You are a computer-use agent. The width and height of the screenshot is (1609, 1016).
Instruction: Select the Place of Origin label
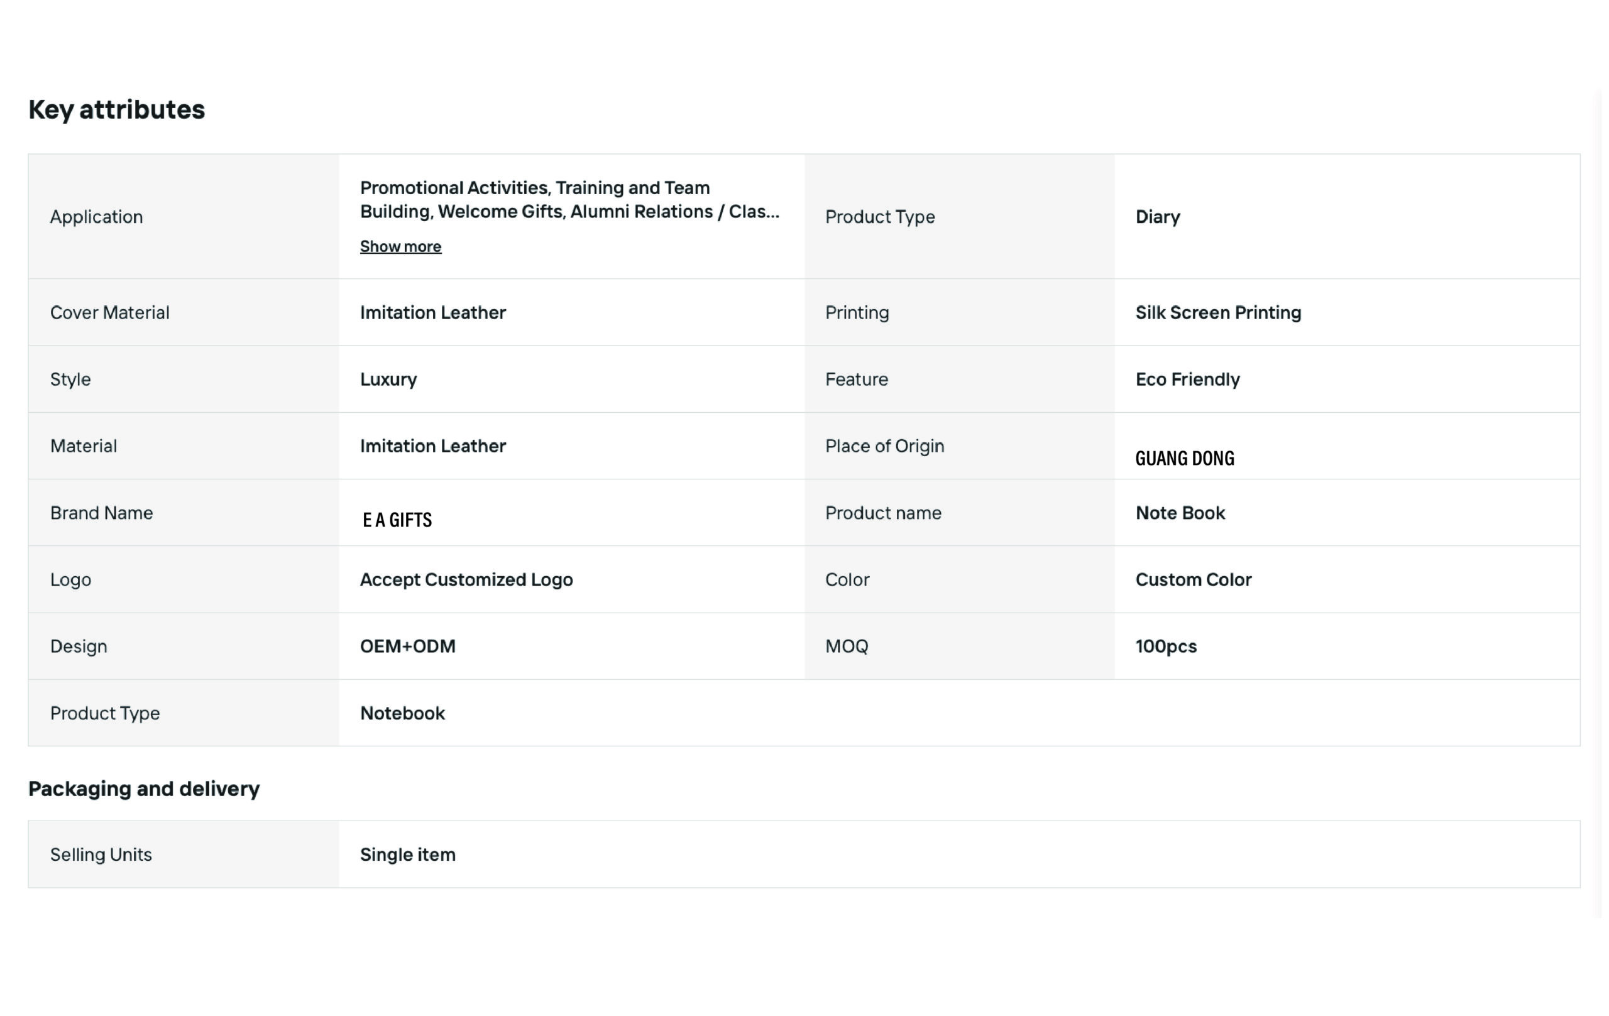coord(885,446)
